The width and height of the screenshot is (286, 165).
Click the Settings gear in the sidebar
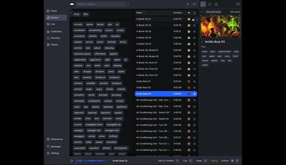click(48, 153)
